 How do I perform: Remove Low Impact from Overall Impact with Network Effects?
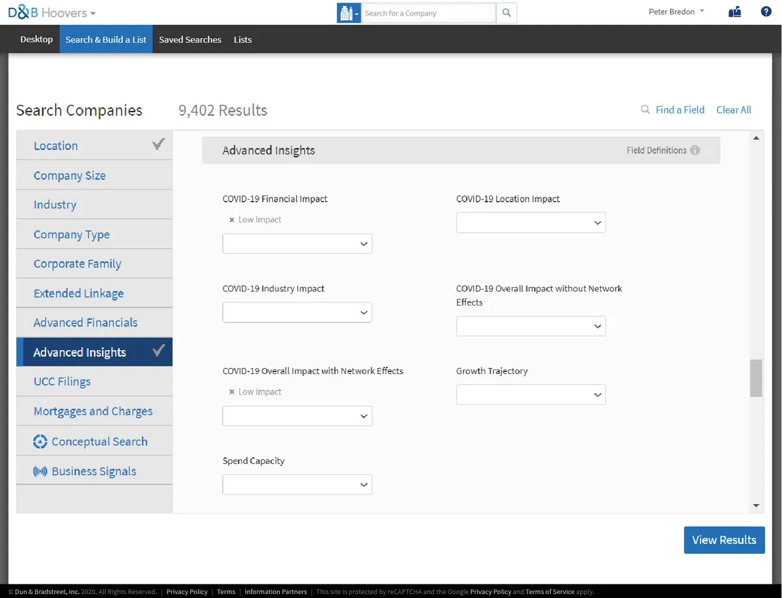point(231,392)
